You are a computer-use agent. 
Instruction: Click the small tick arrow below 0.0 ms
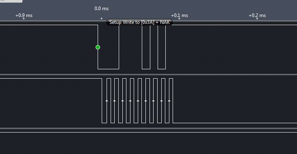pos(102,18)
